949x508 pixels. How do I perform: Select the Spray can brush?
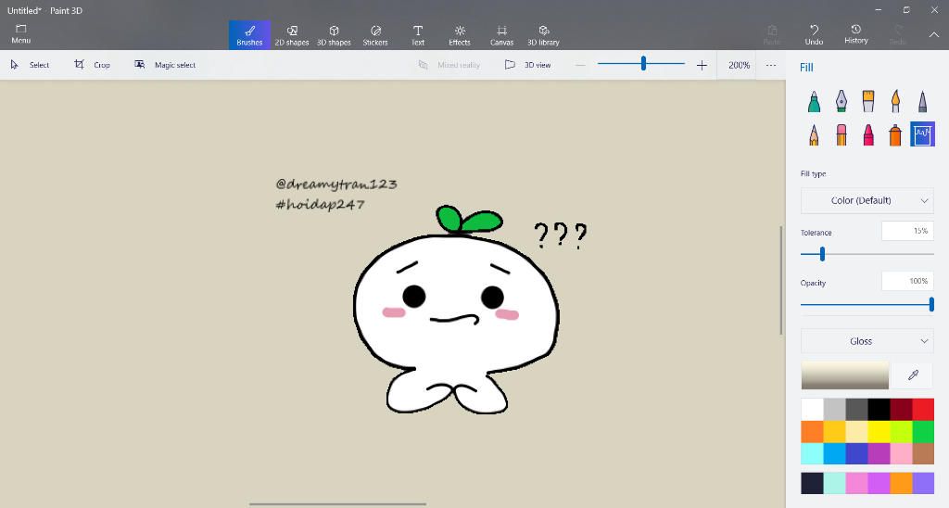895,134
